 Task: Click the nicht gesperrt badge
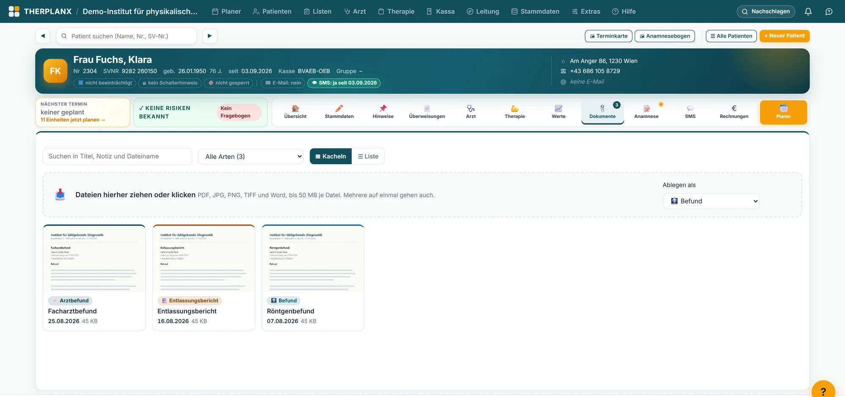click(x=229, y=83)
